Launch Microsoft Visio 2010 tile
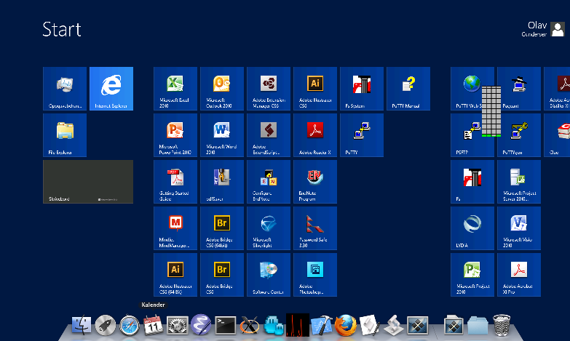 tap(519, 228)
